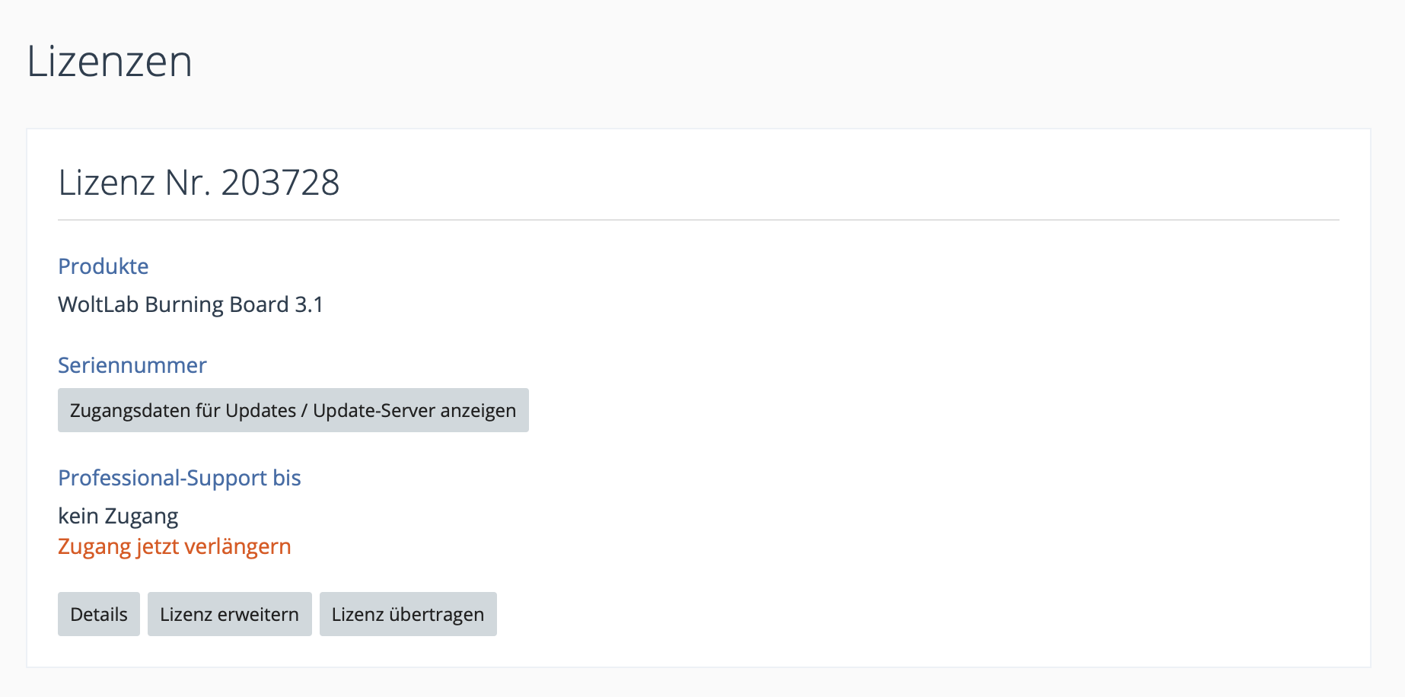Follow the Zugang jetzt verlängern link
The width and height of the screenshot is (1405, 697).
point(174,546)
